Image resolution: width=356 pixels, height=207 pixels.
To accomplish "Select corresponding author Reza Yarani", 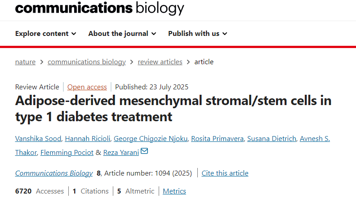I will click(x=121, y=153).
